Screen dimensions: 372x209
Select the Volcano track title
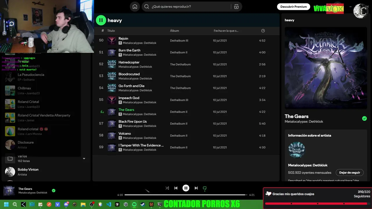tap(125, 134)
